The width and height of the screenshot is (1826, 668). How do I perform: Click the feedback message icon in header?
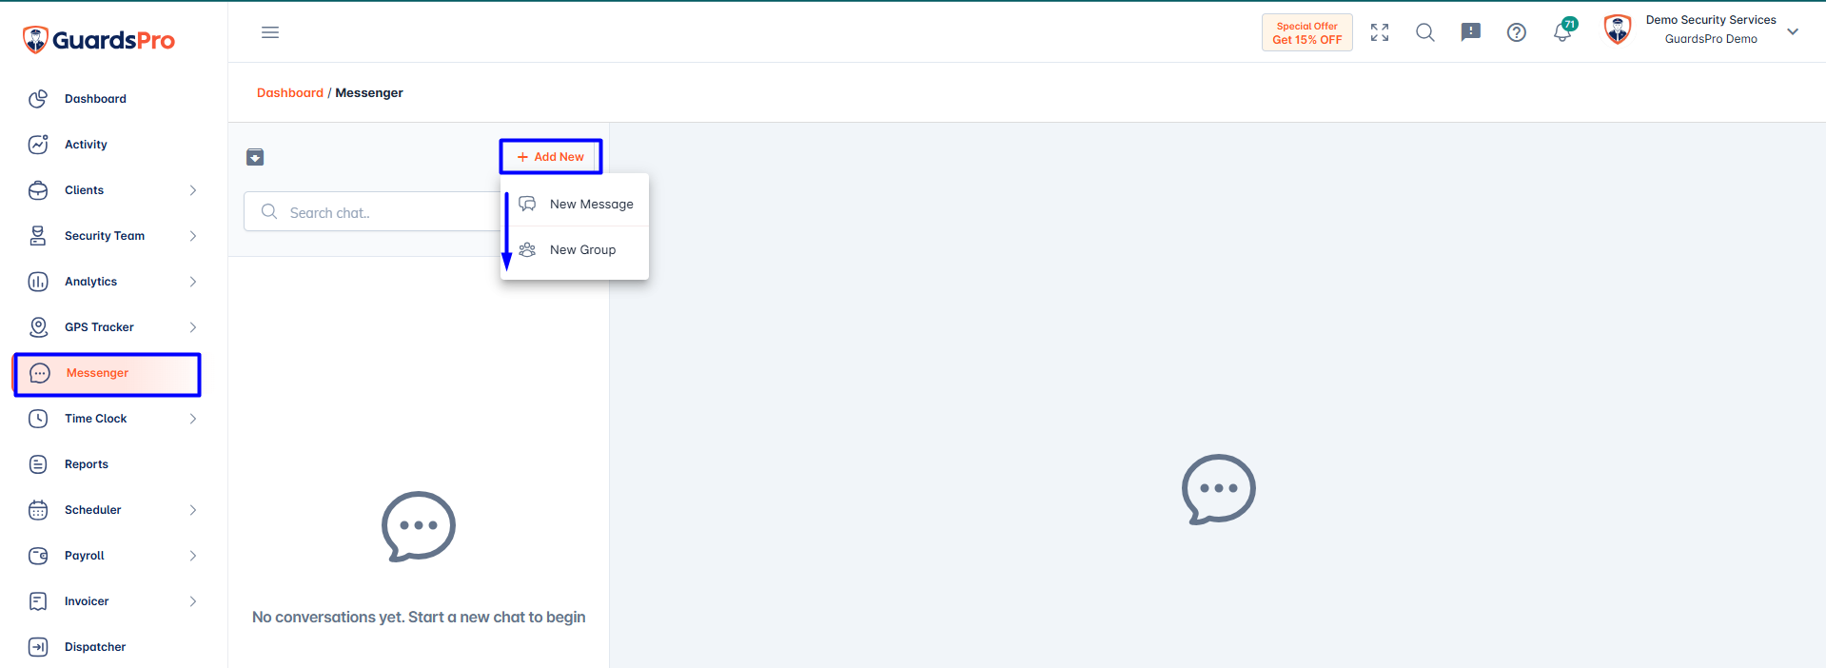(1471, 32)
